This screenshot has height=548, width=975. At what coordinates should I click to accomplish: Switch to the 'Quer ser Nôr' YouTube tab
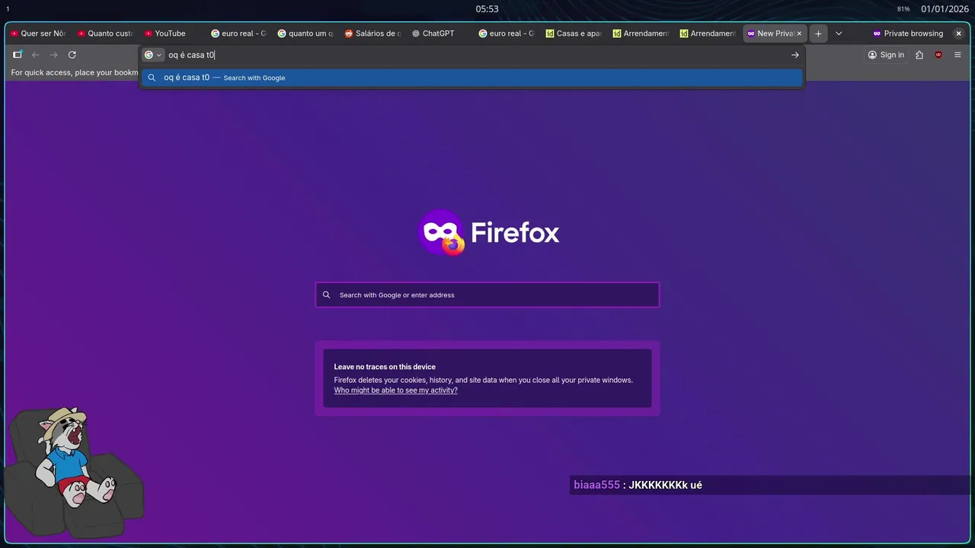tap(40, 33)
